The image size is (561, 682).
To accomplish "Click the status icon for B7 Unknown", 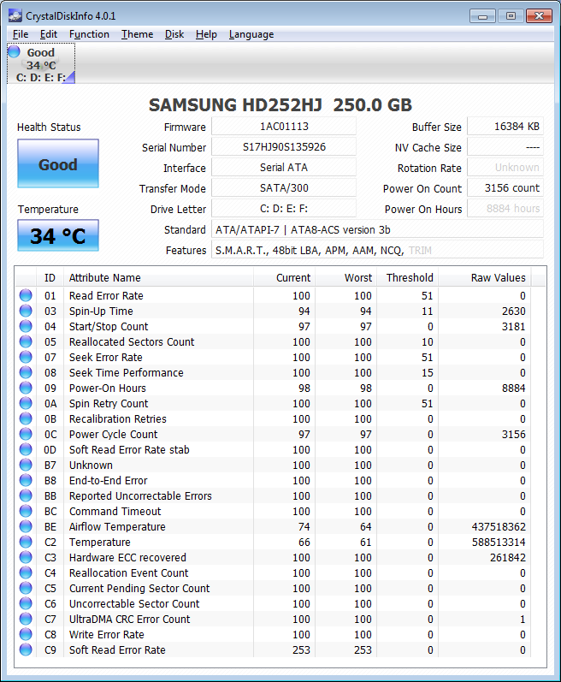I will click(26, 465).
